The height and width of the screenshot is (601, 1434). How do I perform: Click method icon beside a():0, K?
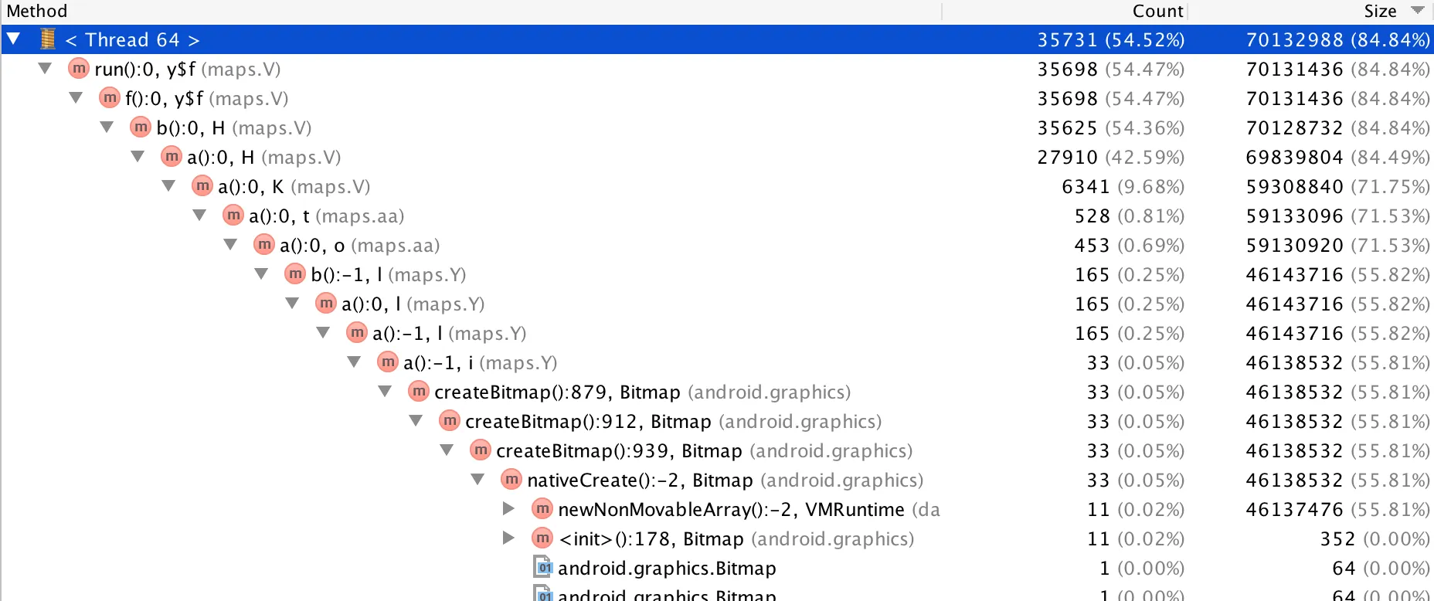[x=202, y=186]
